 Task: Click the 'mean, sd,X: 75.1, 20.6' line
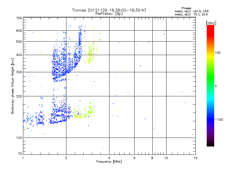pos(191,14)
